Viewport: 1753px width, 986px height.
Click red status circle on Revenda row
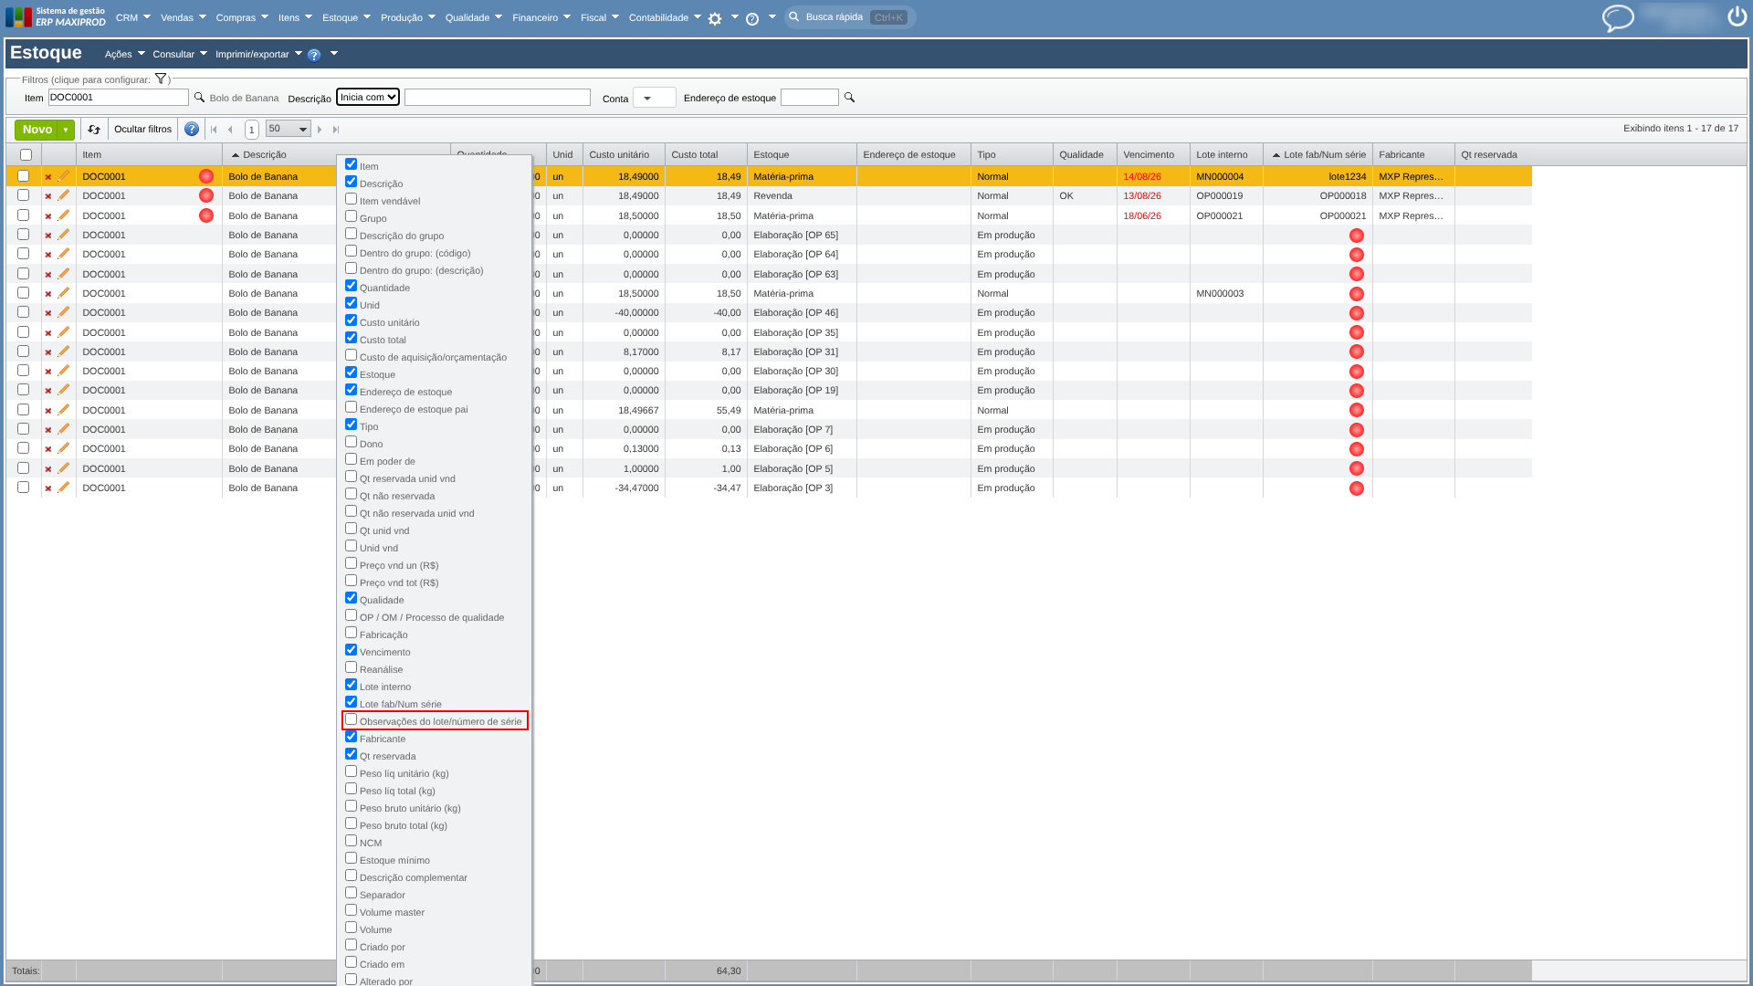(x=206, y=195)
